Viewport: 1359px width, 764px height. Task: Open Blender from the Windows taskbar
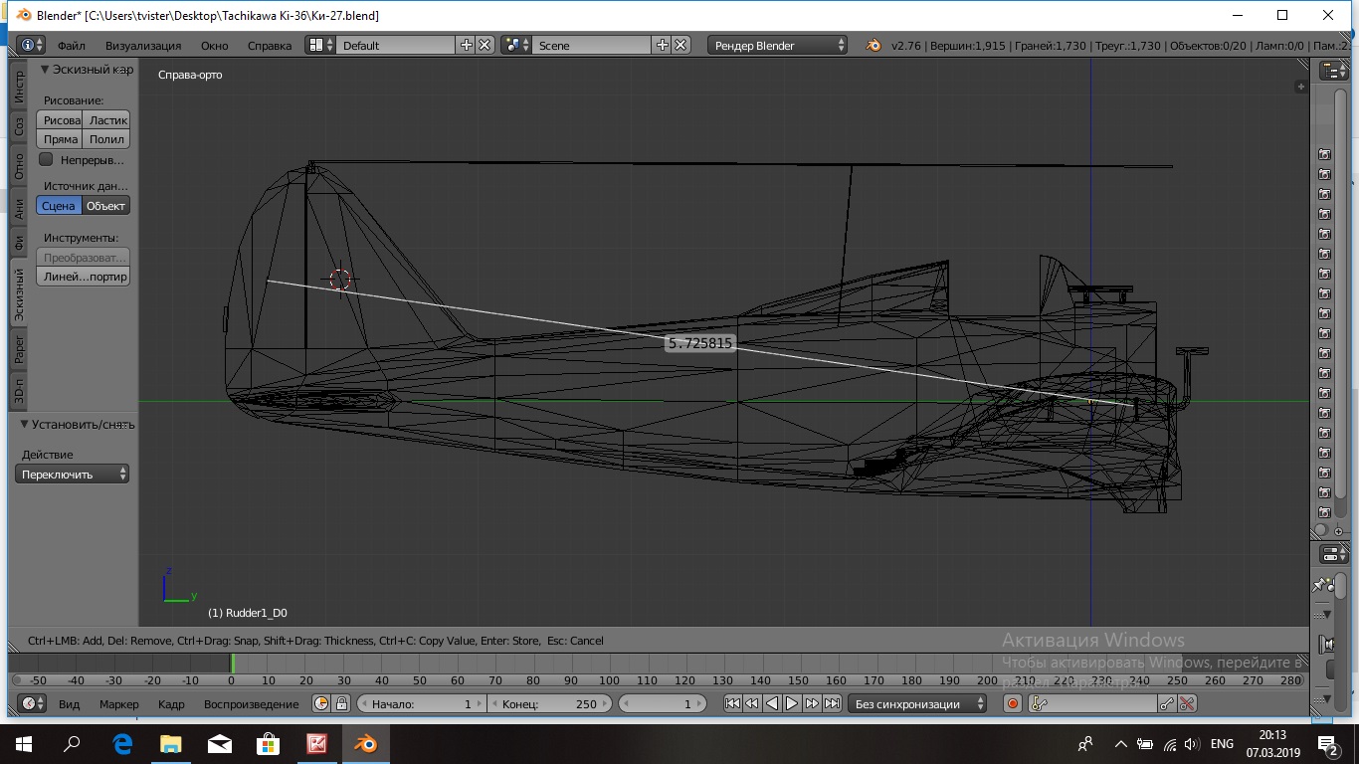[x=365, y=743]
